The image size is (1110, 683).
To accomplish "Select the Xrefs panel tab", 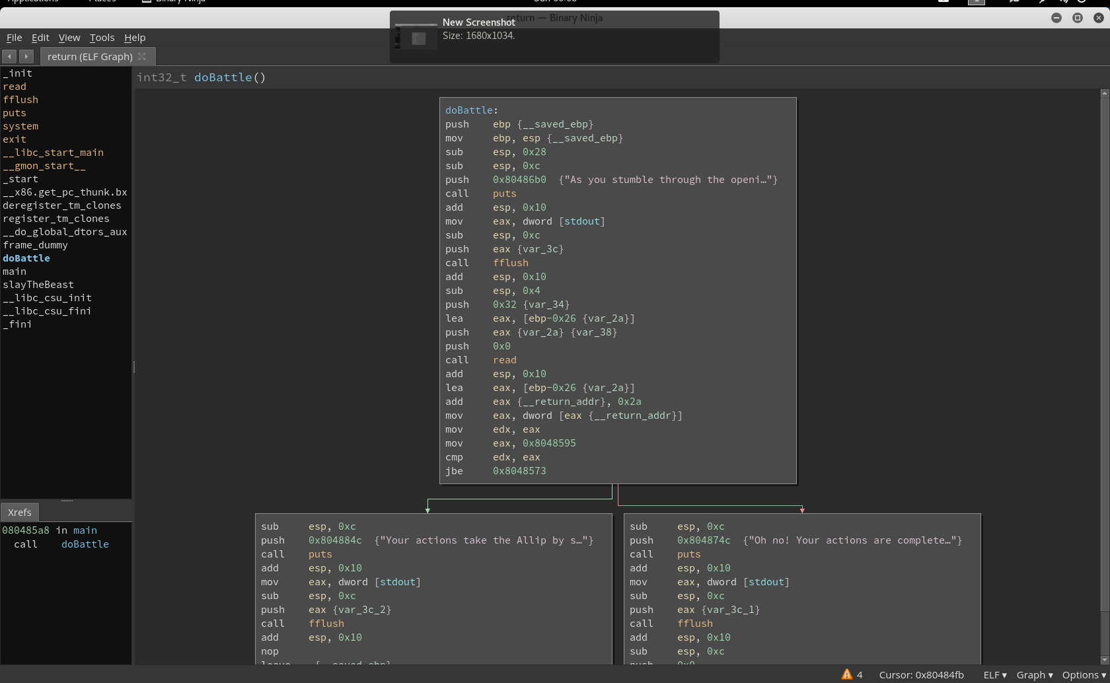I will pos(20,512).
